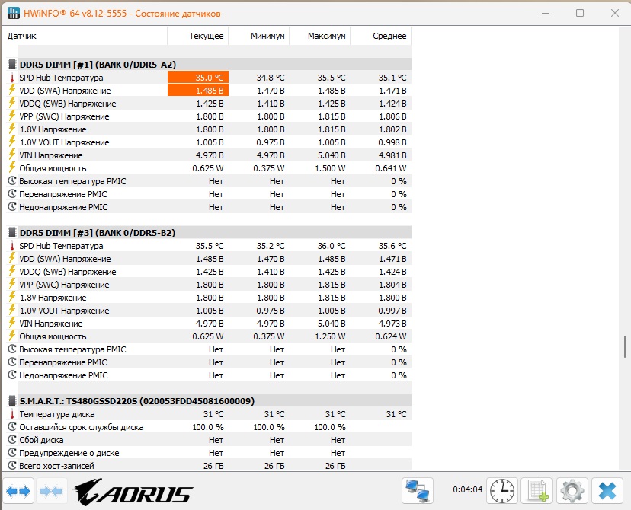Click DIMM #3 maximum power 1.250 W

point(330,336)
